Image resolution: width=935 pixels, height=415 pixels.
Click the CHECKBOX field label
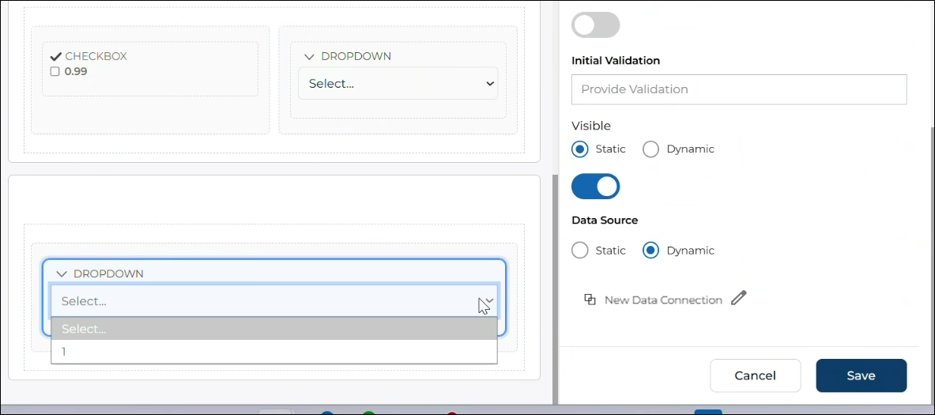pyautogui.click(x=96, y=57)
